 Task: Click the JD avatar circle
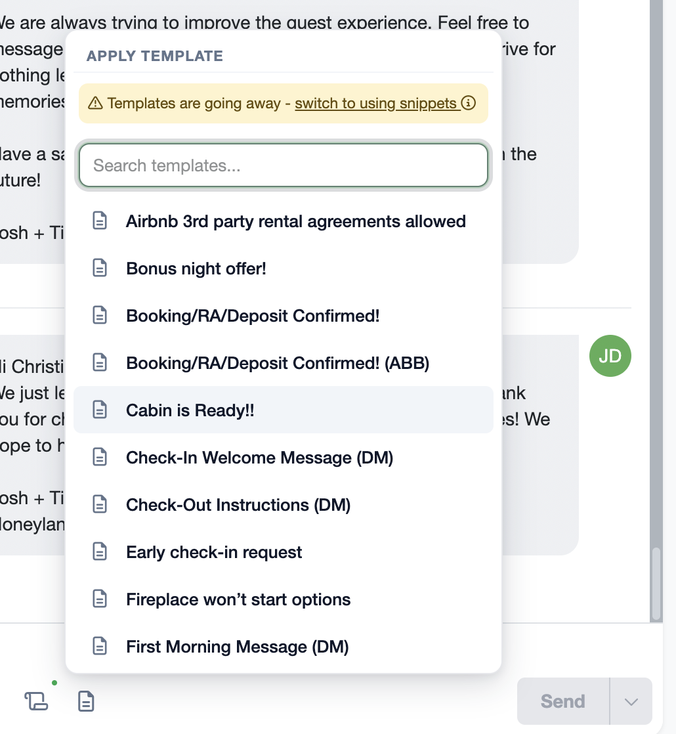(610, 356)
